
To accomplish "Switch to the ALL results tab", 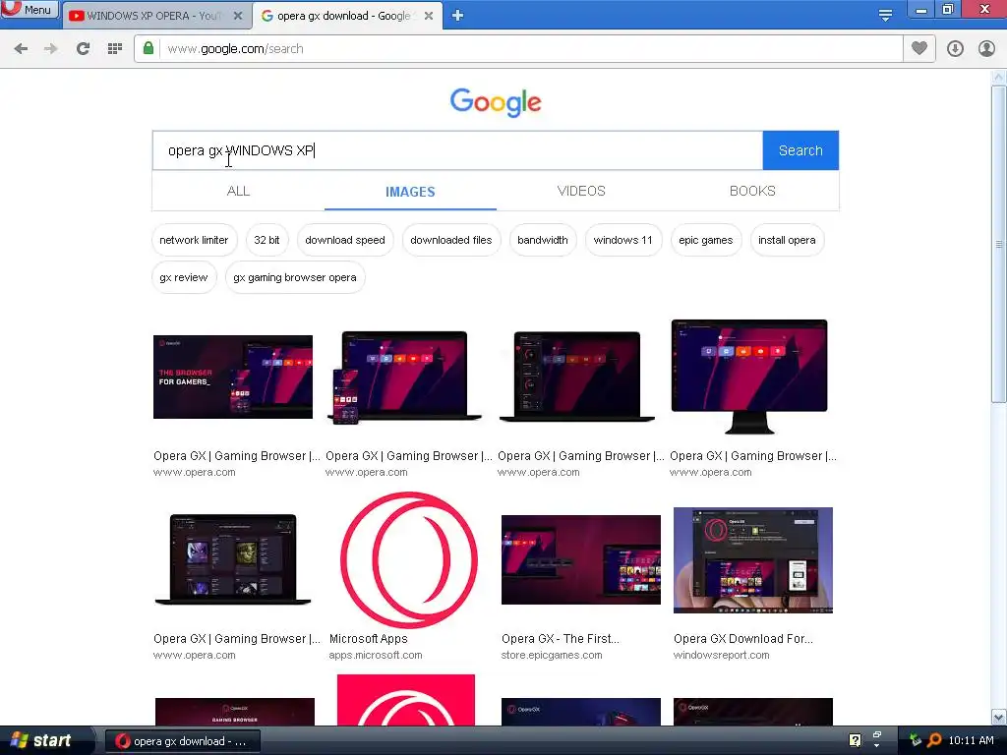I will click(238, 191).
